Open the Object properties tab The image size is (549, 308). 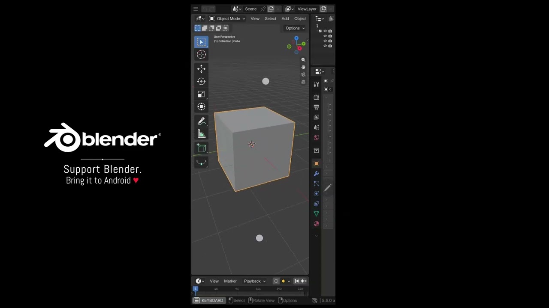pyautogui.click(x=317, y=163)
